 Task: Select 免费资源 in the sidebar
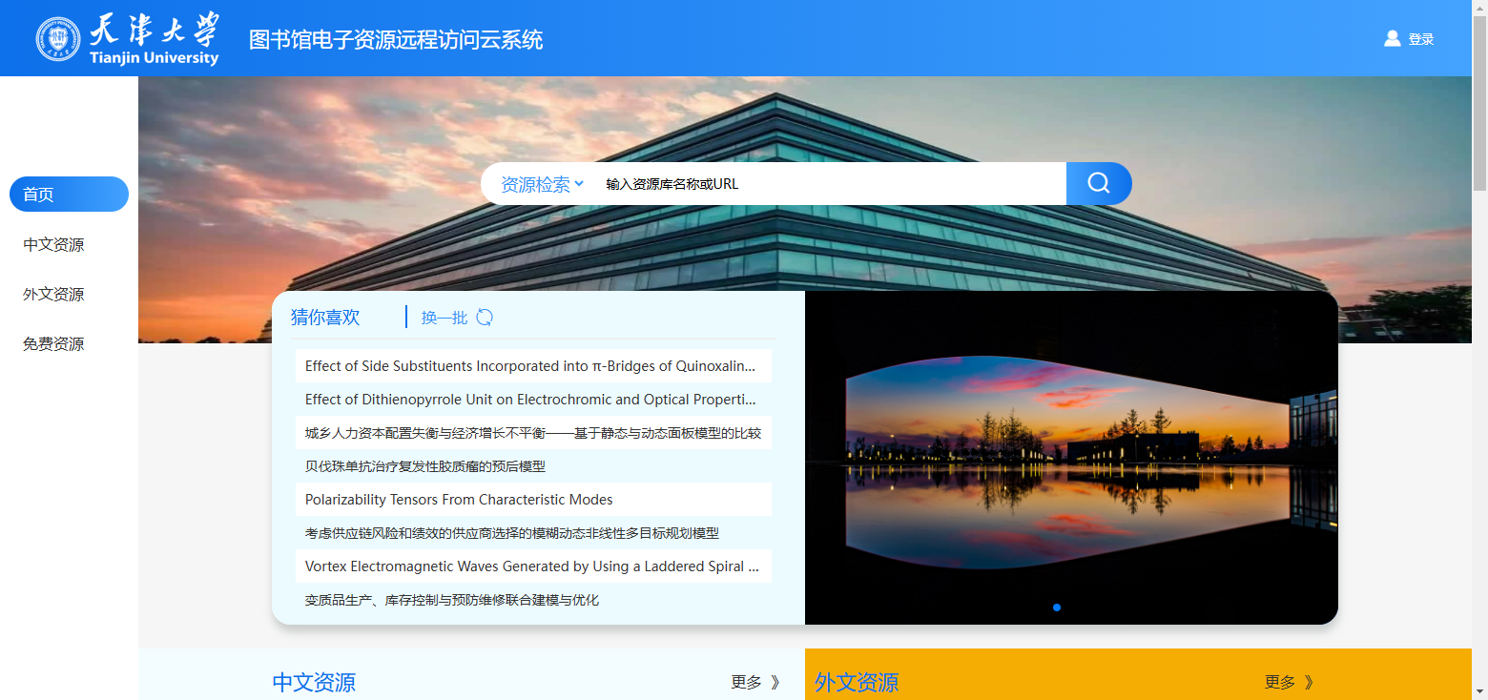click(x=52, y=343)
